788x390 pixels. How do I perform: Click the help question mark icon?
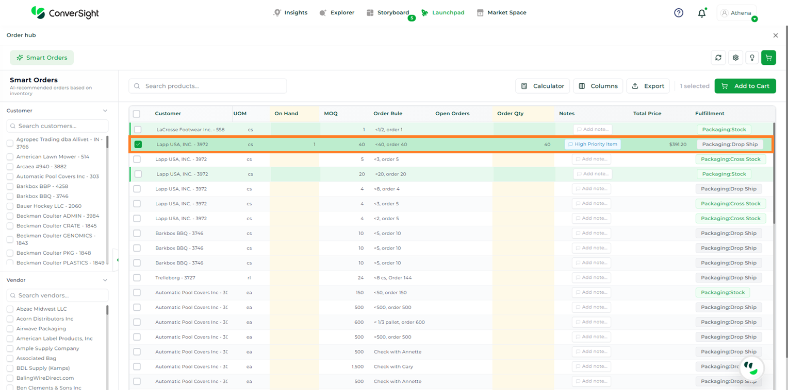(679, 13)
